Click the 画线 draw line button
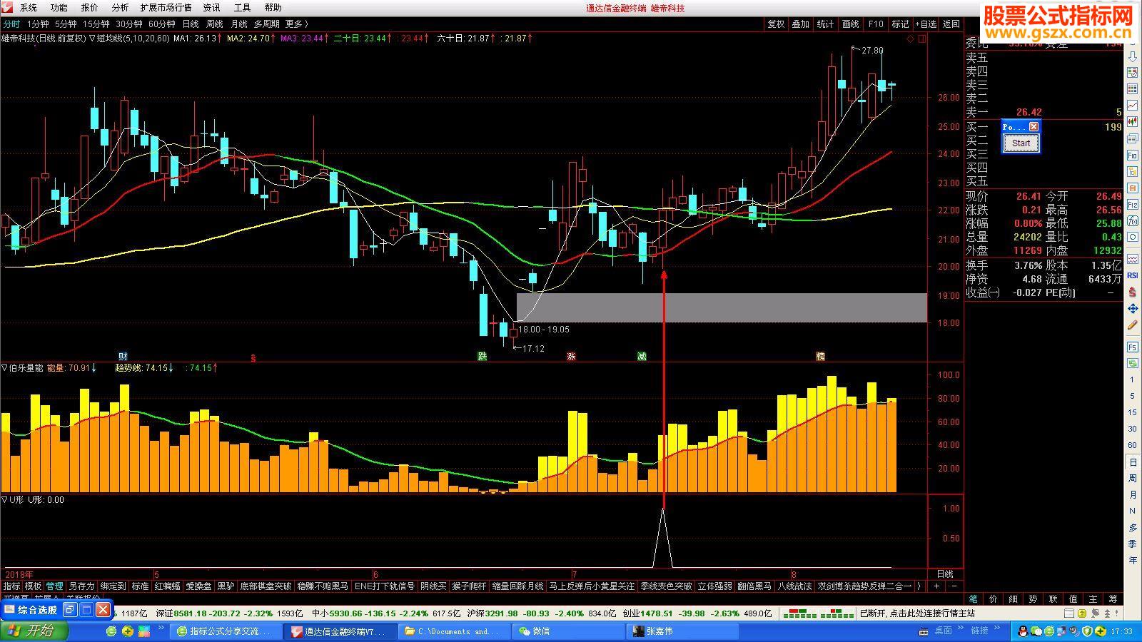Image resolution: width=1142 pixels, height=642 pixels. click(851, 24)
